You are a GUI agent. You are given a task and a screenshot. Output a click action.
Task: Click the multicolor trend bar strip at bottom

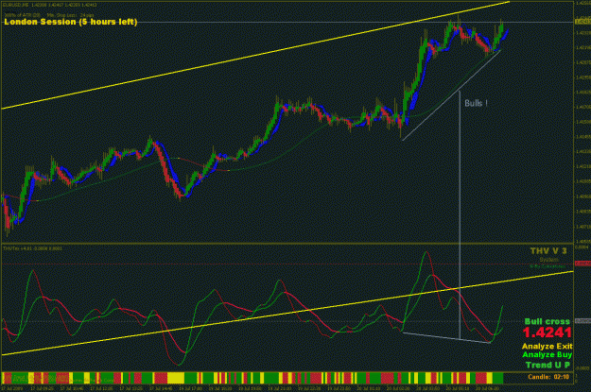pyautogui.click(x=252, y=378)
